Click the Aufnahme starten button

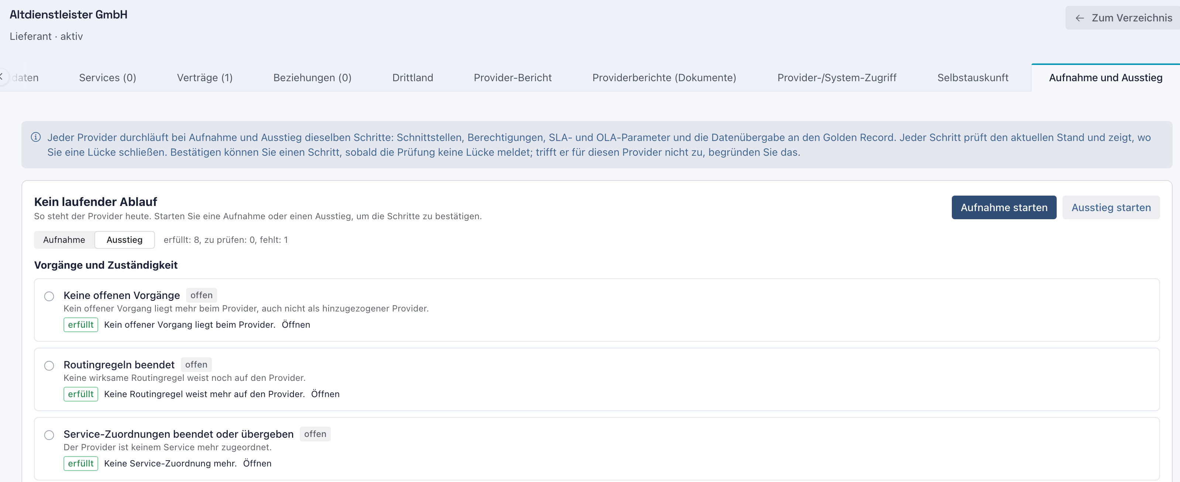1004,207
